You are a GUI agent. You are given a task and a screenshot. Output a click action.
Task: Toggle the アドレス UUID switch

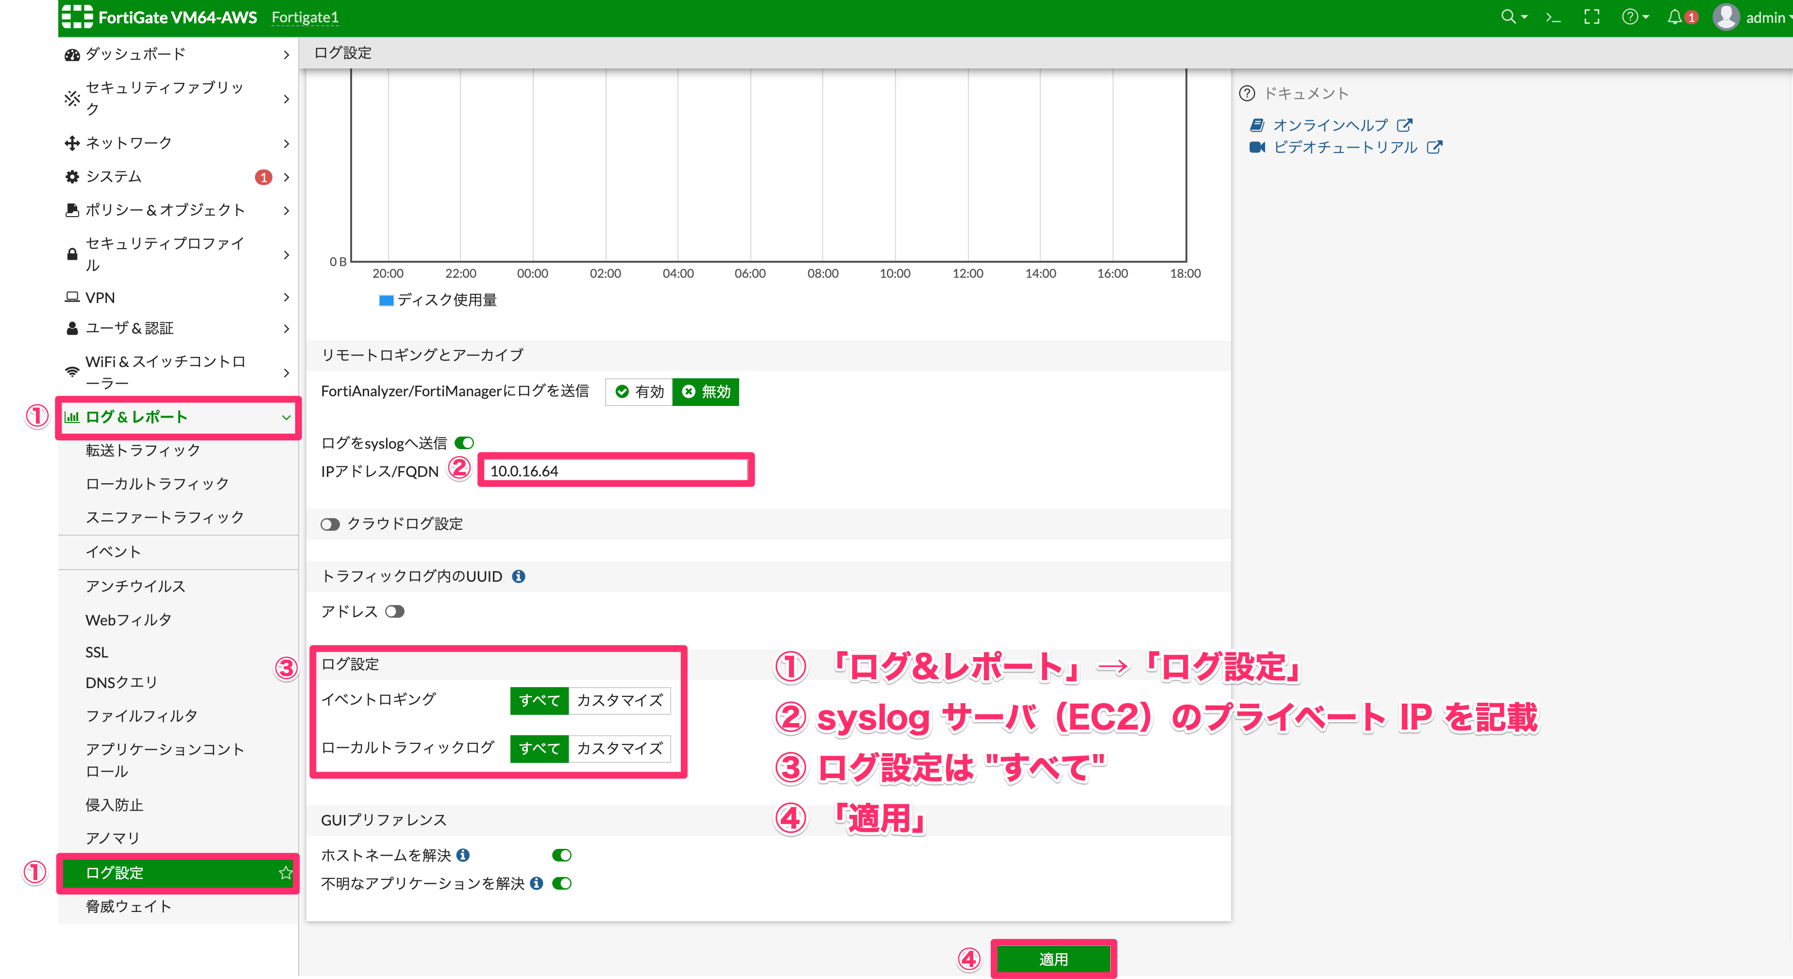click(x=395, y=611)
